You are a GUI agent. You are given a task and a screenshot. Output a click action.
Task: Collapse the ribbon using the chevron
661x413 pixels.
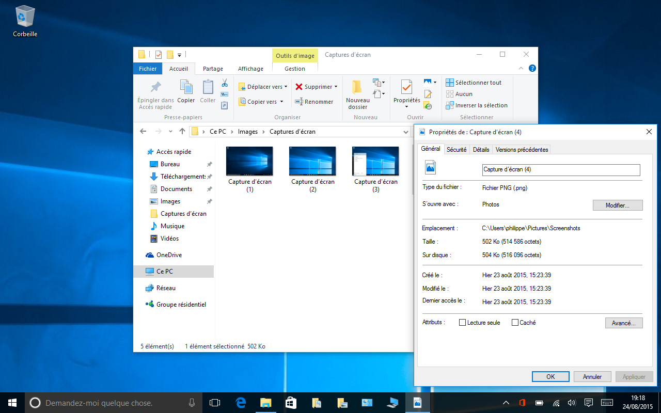(522, 68)
